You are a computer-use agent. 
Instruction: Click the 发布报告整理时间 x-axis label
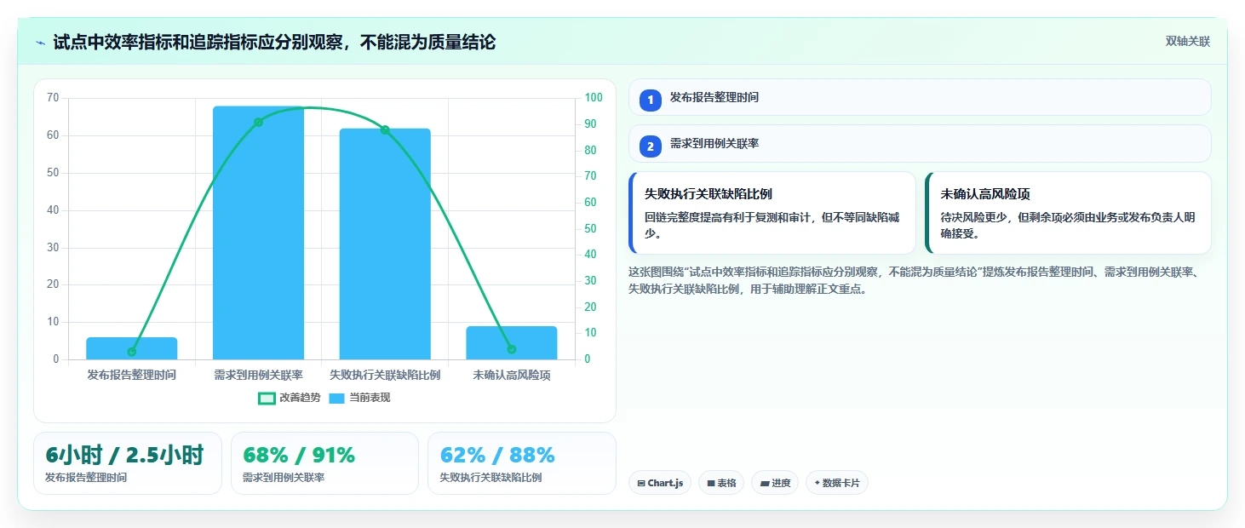pos(132,375)
